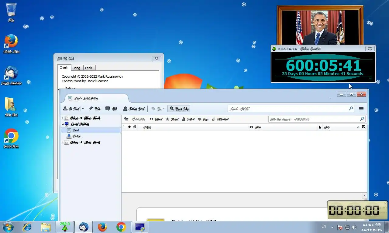Open the Thunderbird hamburger menu
The width and height of the screenshot is (389, 233).
pos(361,109)
